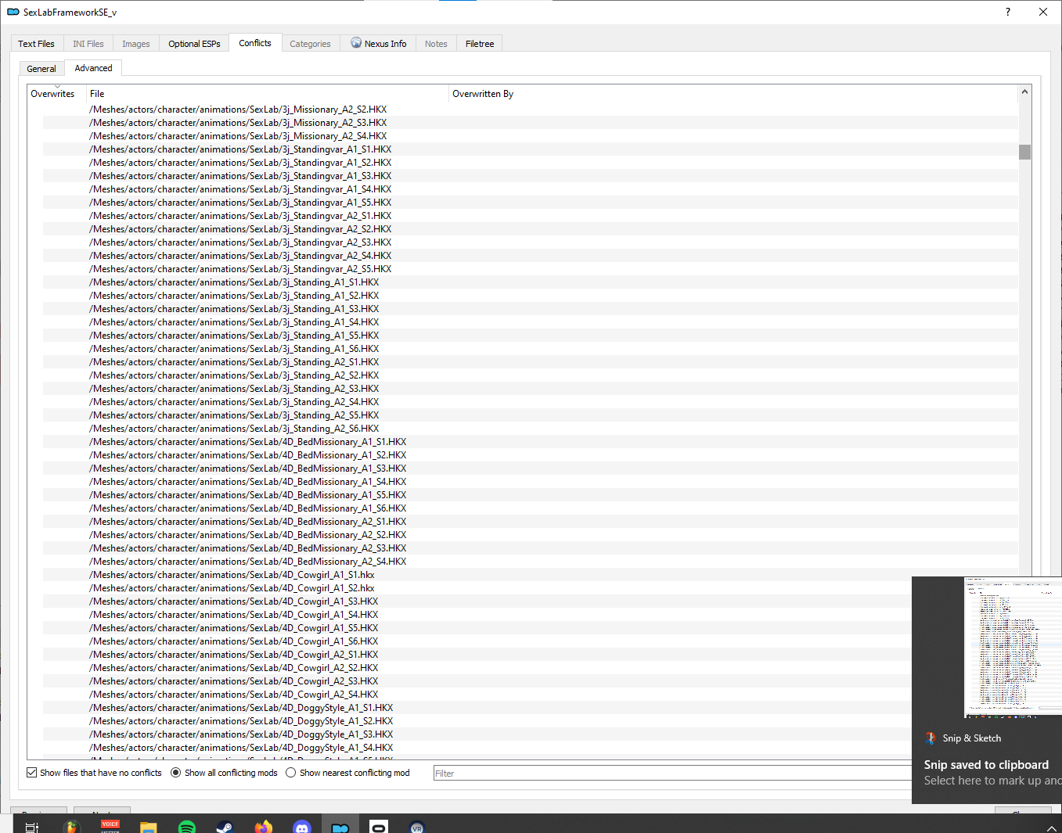Switch to the Text Files tab
Screen dimensions: 1062x833
(37, 44)
